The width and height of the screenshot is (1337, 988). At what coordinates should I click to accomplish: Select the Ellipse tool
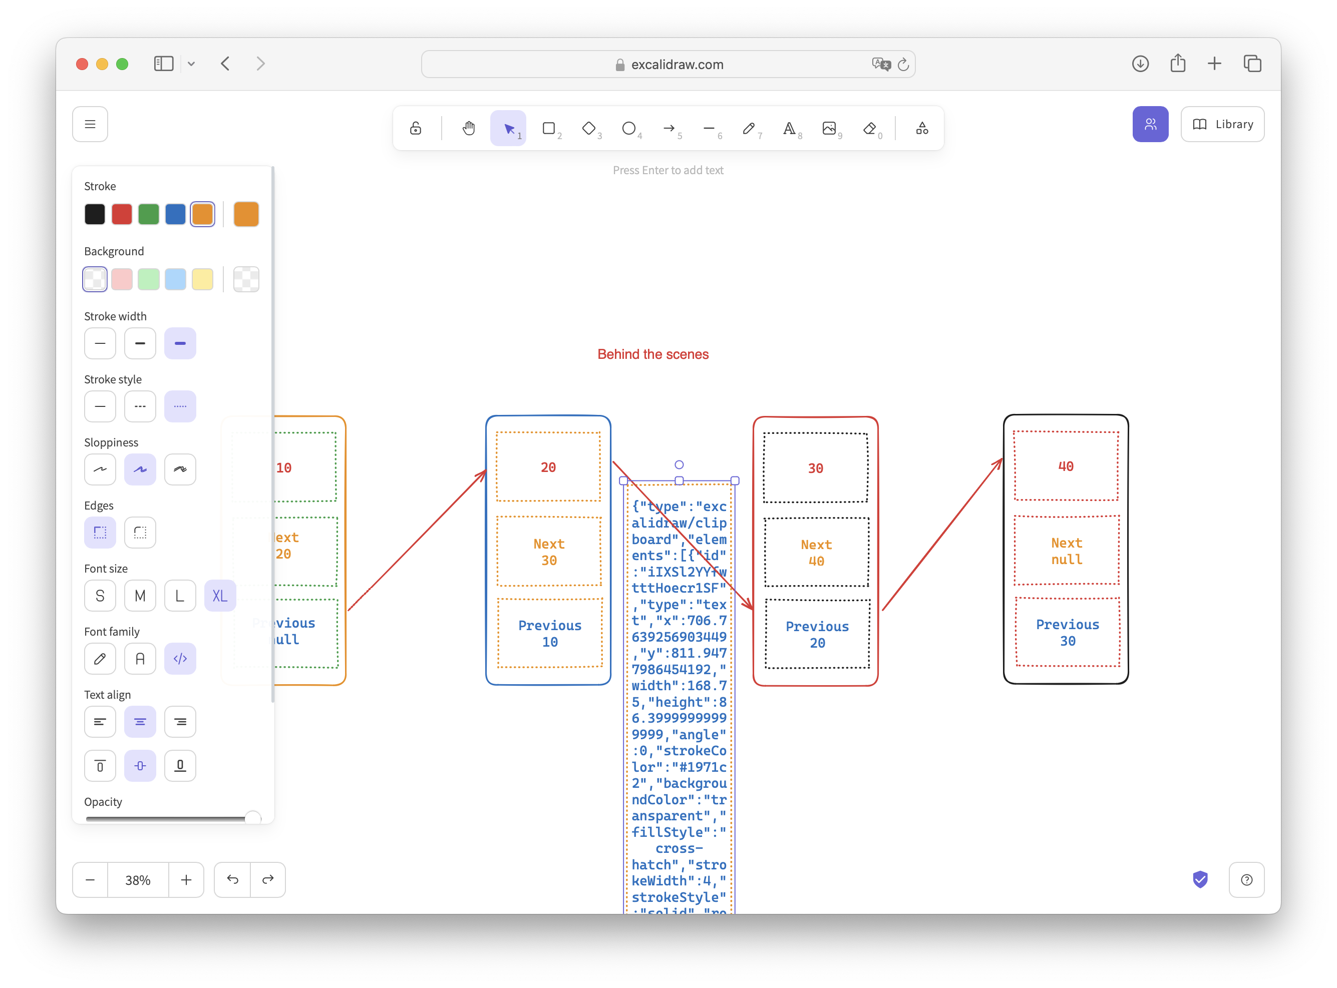coord(630,128)
